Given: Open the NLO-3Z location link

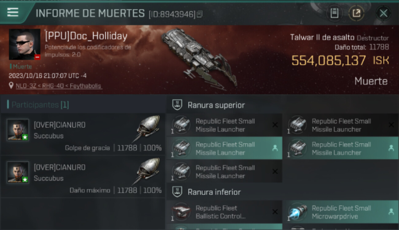Looking at the screenshot, I should [x=59, y=86].
